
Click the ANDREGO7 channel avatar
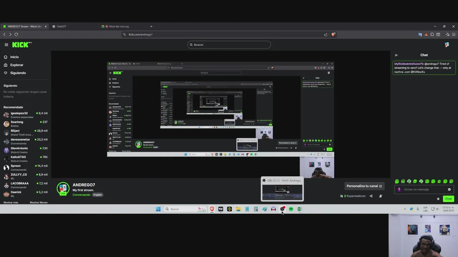tap(63, 189)
